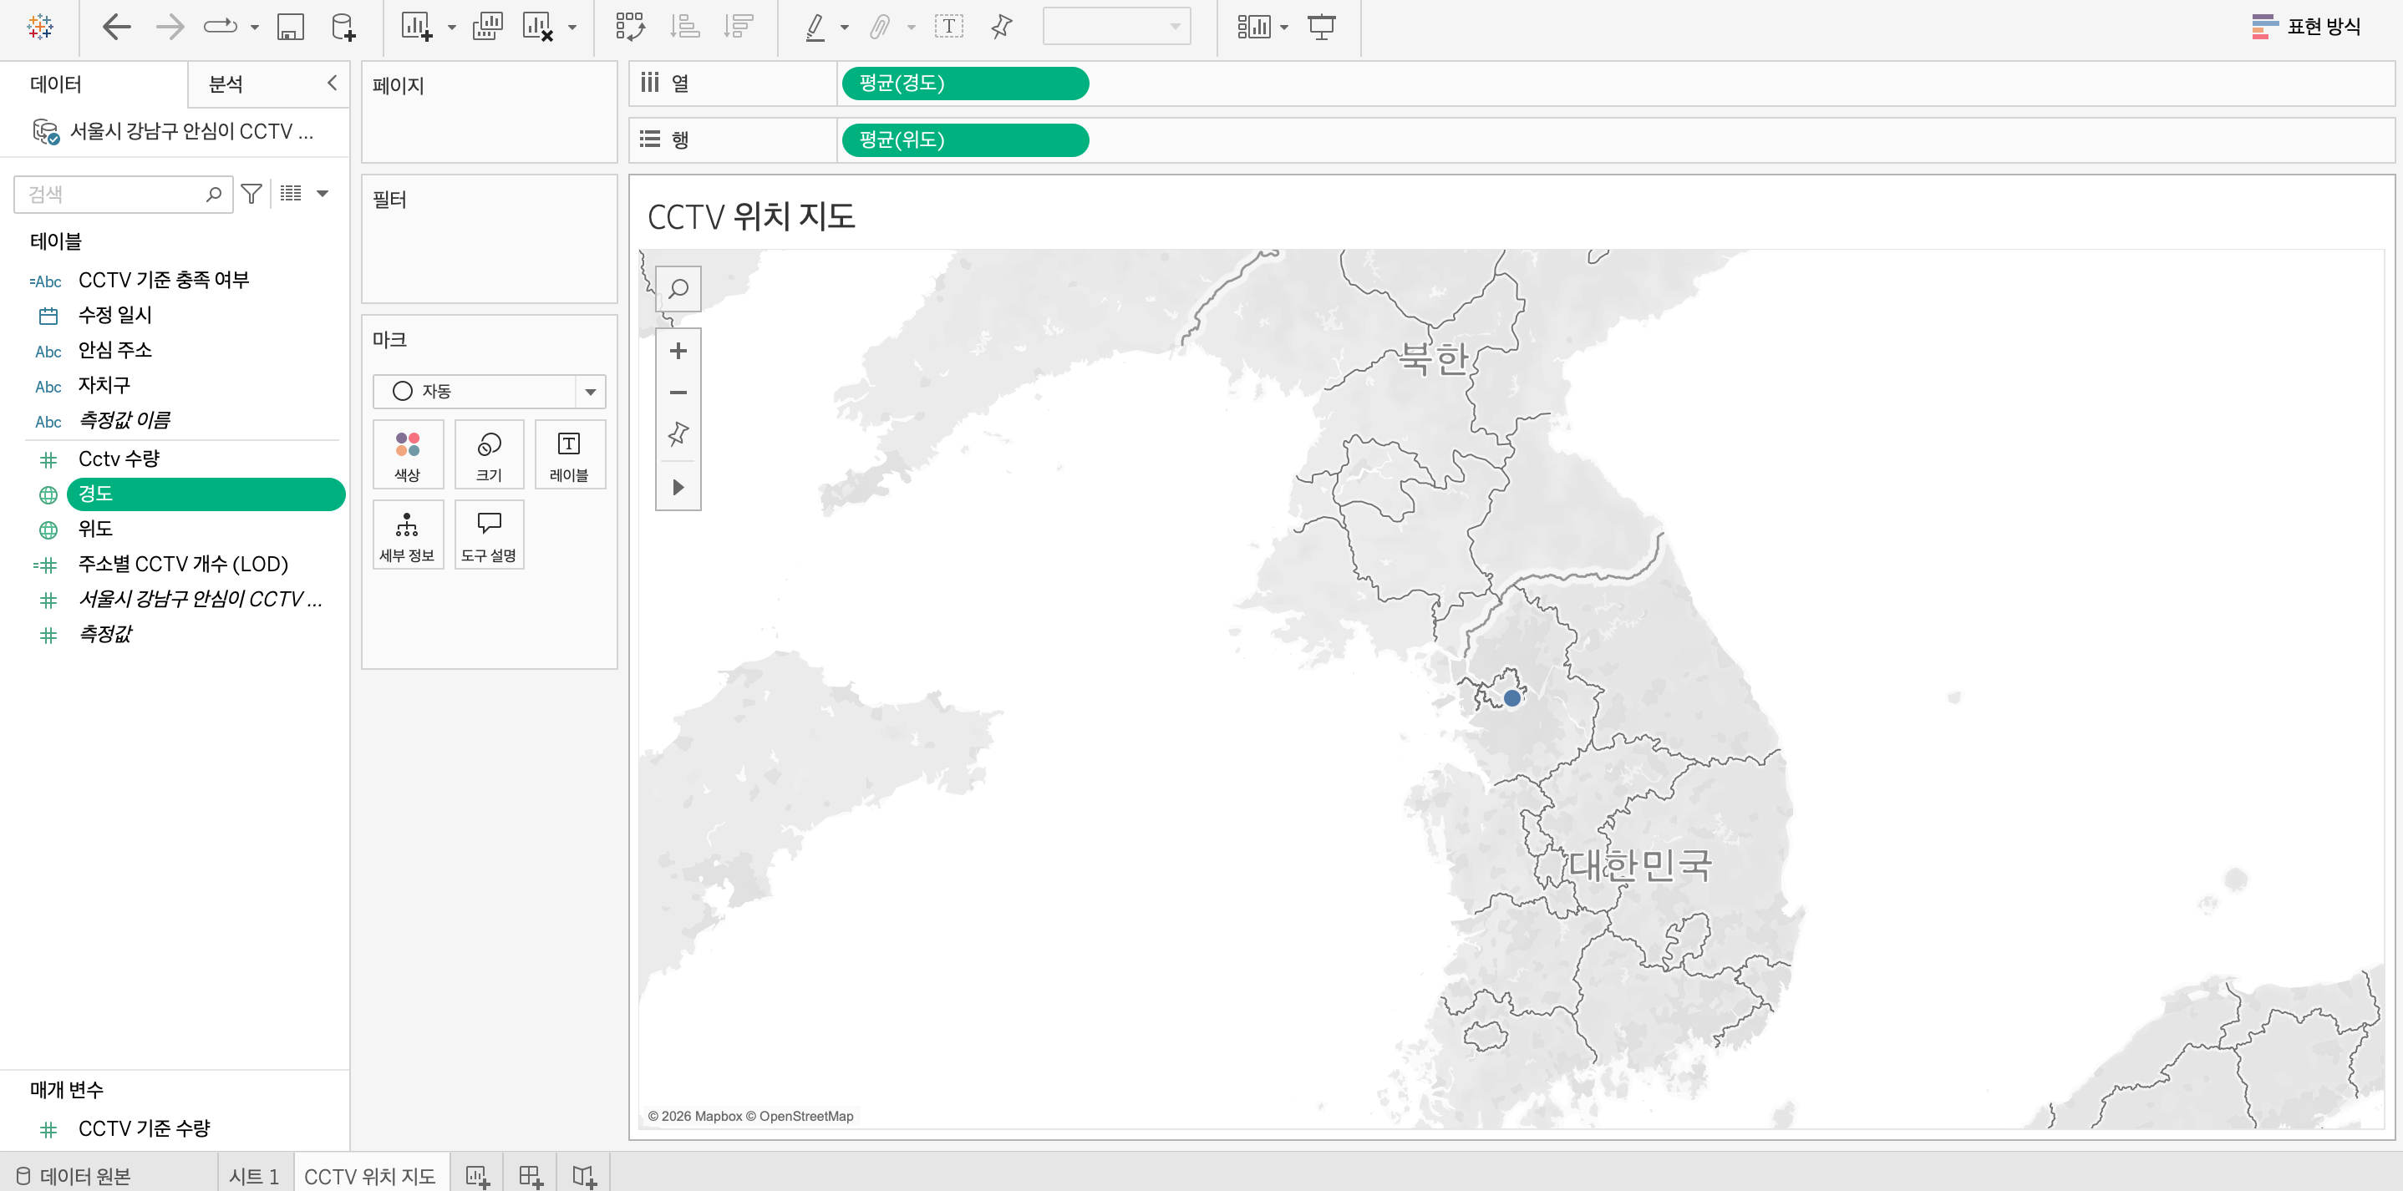Click the map search magnifier icon
Viewport: 2403px width, 1191px height.
coord(678,289)
